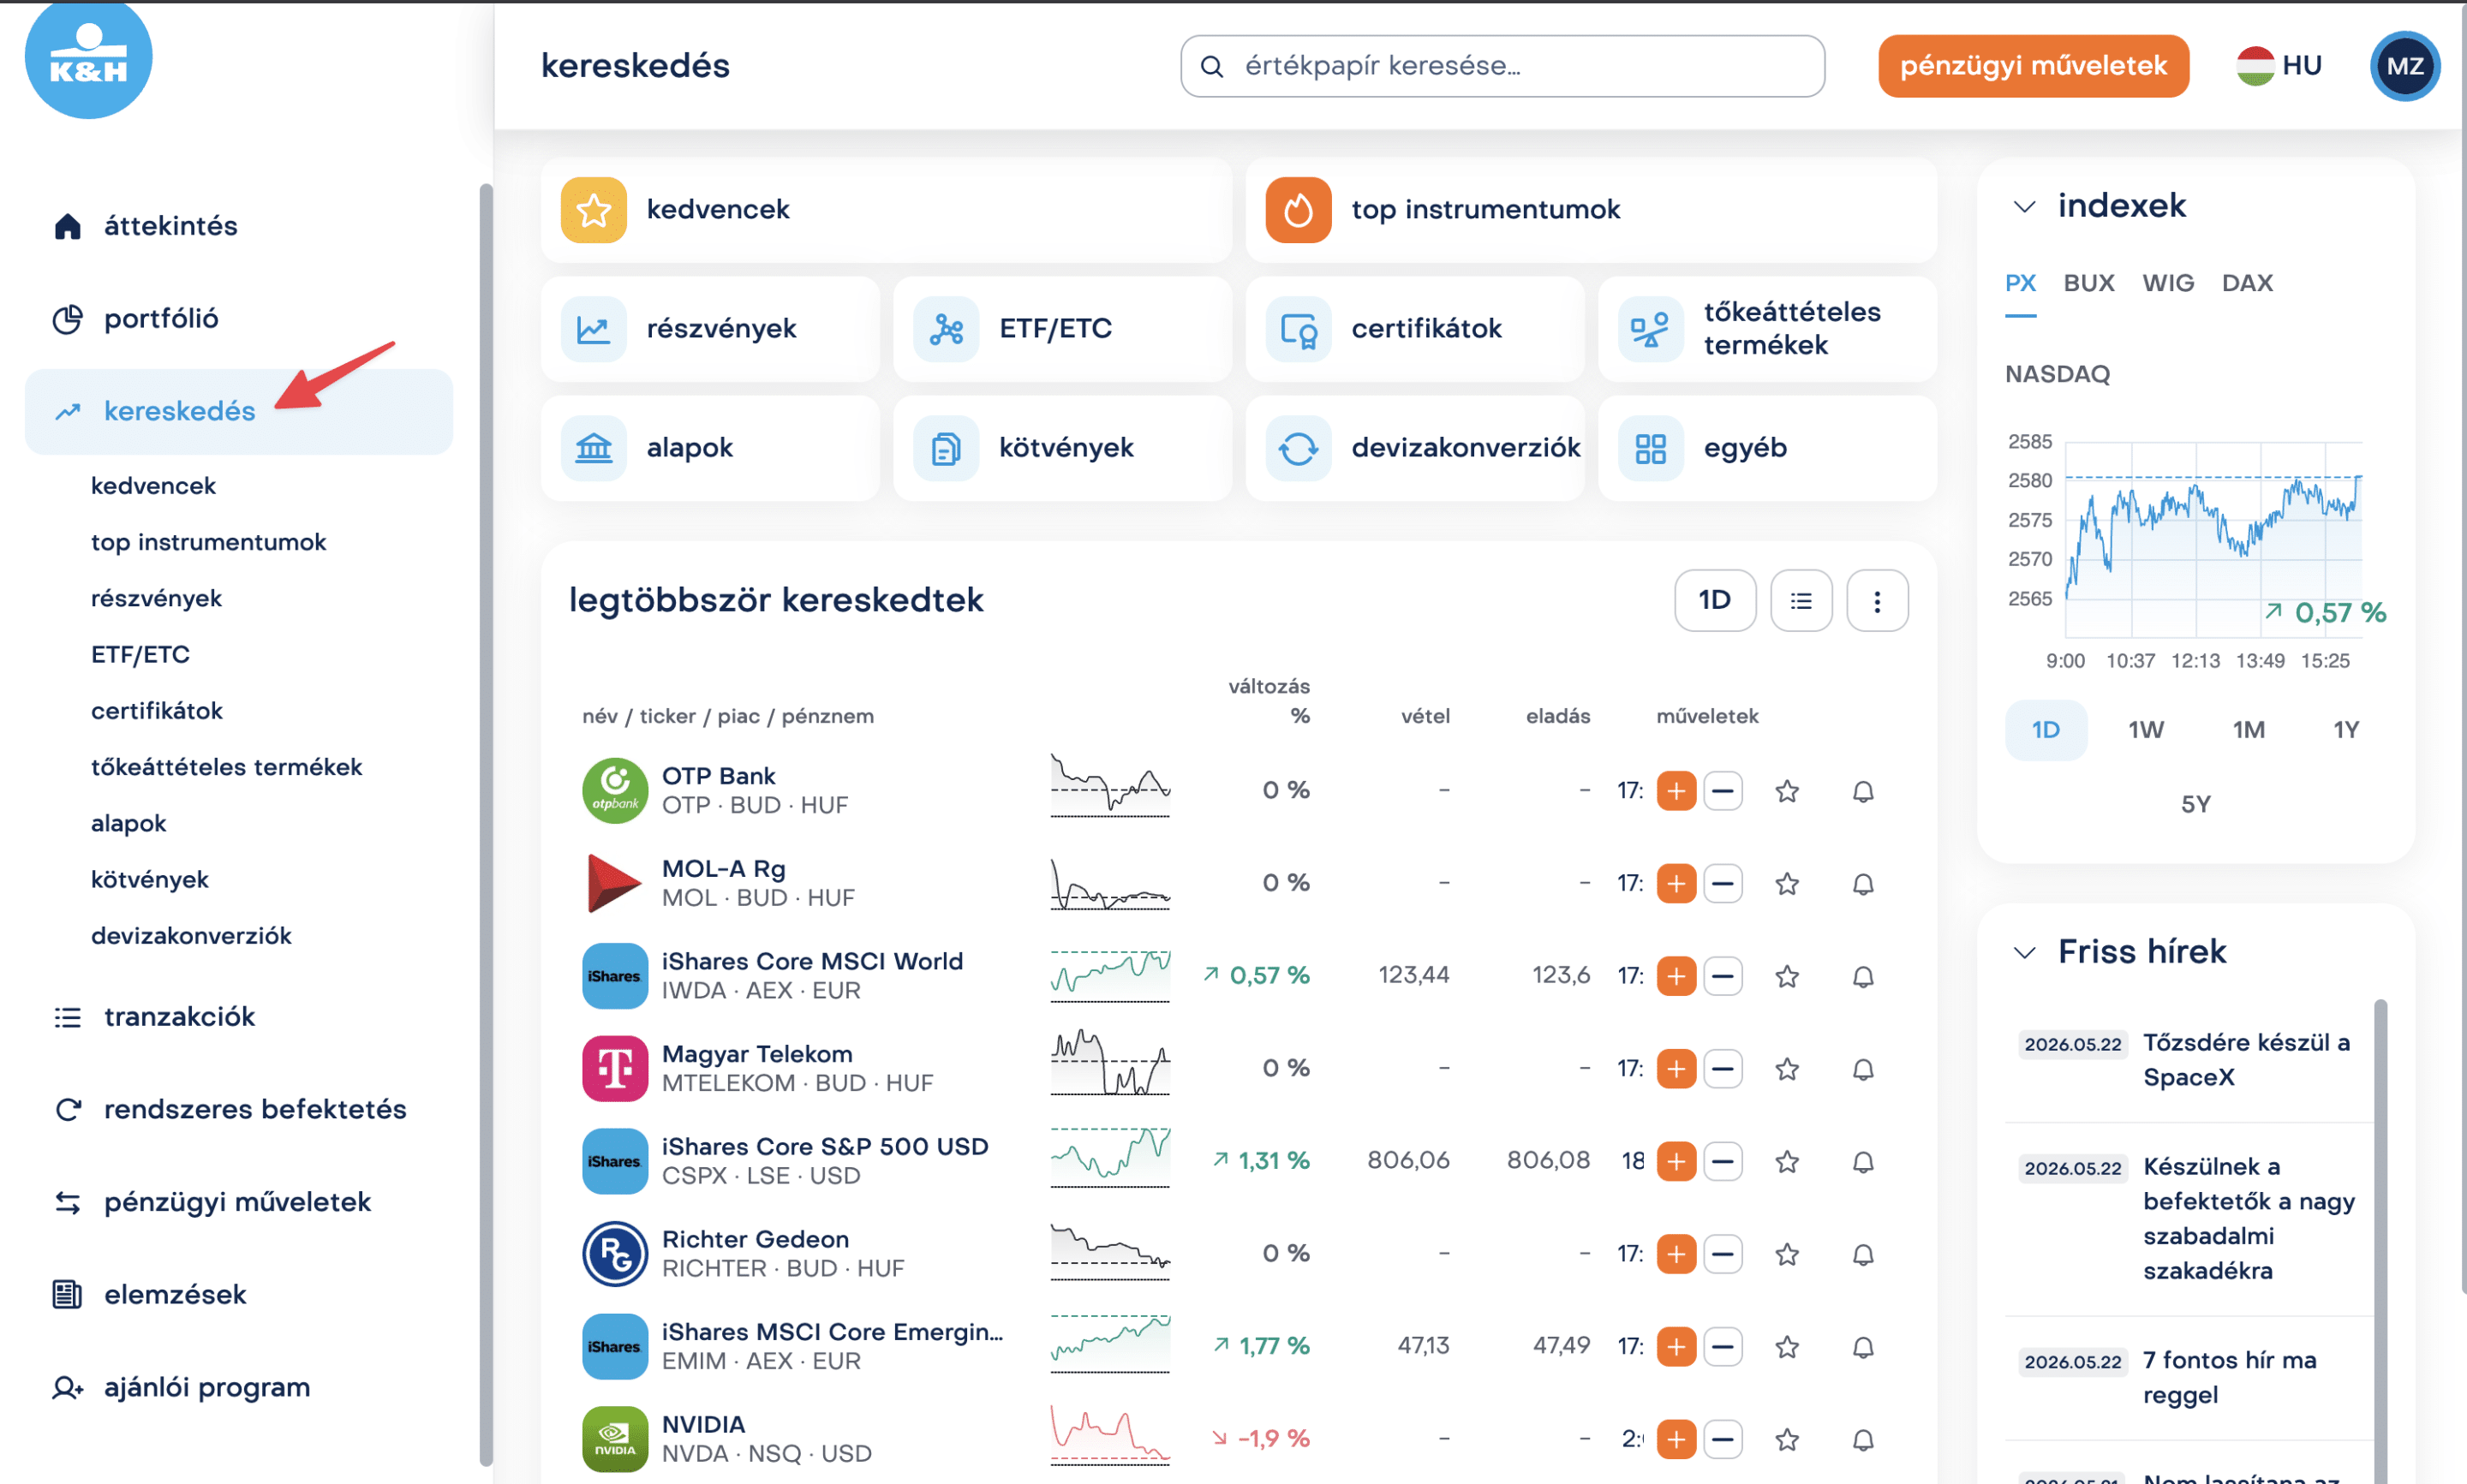The height and width of the screenshot is (1484, 2467).
Task: Favorite Magyar Telekom with star
Action: tap(1787, 1070)
